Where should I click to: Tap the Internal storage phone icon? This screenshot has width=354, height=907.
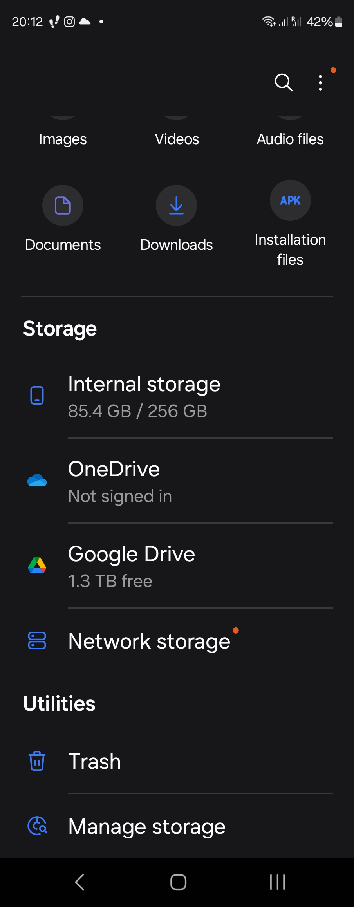click(x=37, y=395)
